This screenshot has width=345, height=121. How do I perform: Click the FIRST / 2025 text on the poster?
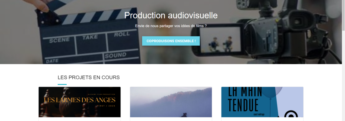(106, 106)
